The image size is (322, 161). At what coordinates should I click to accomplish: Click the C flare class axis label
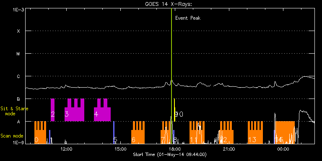click(18, 76)
